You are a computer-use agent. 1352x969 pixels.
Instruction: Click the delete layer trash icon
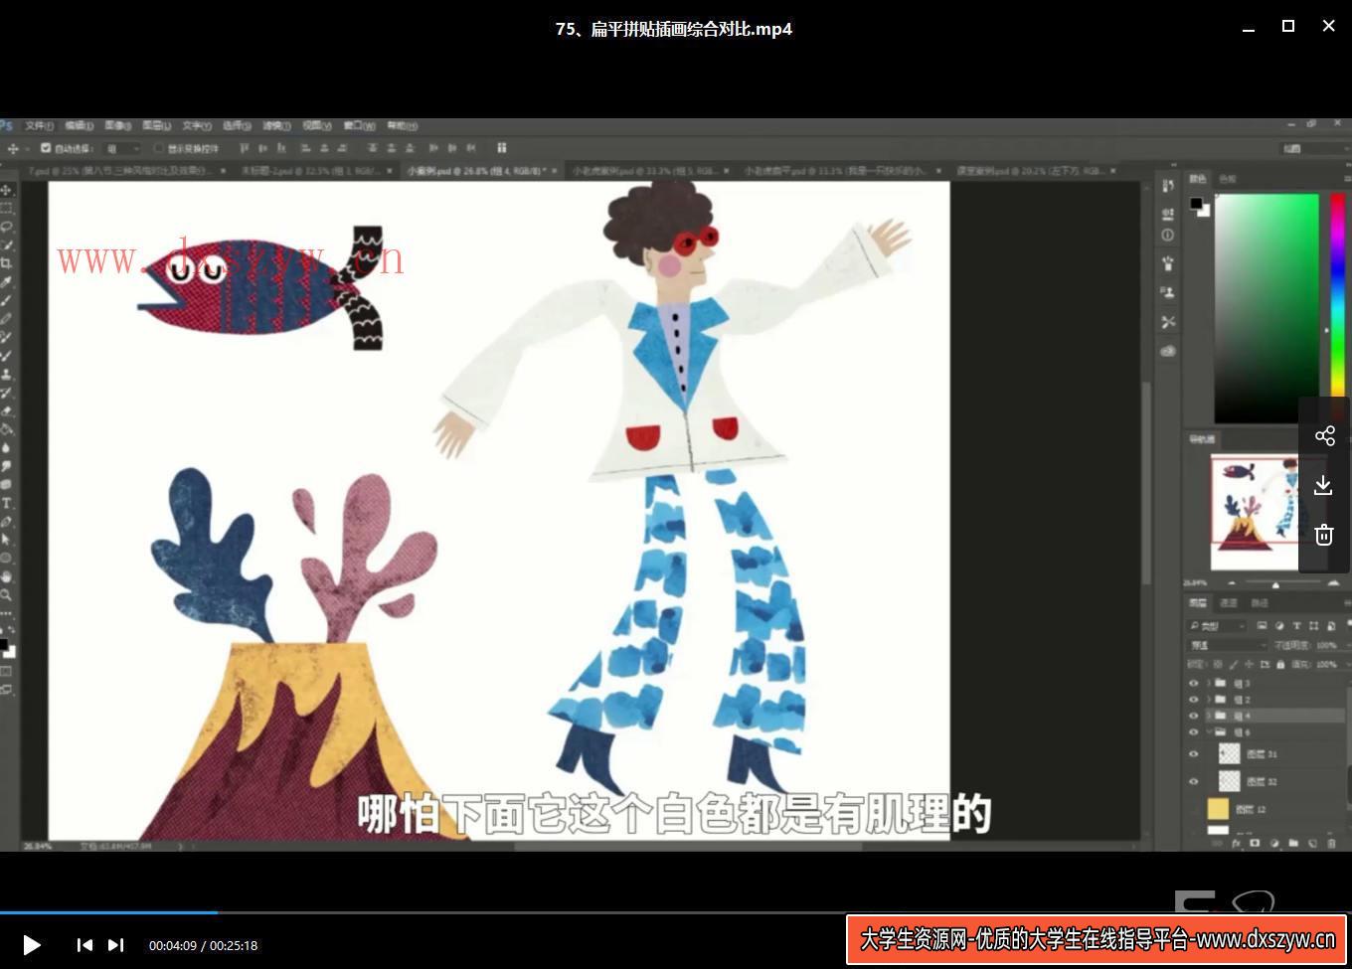click(x=1332, y=844)
